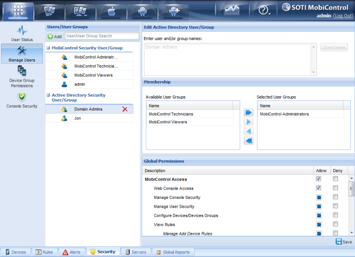Open User Status in sidebar
This screenshot has width=355, height=257.
pyautogui.click(x=22, y=33)
